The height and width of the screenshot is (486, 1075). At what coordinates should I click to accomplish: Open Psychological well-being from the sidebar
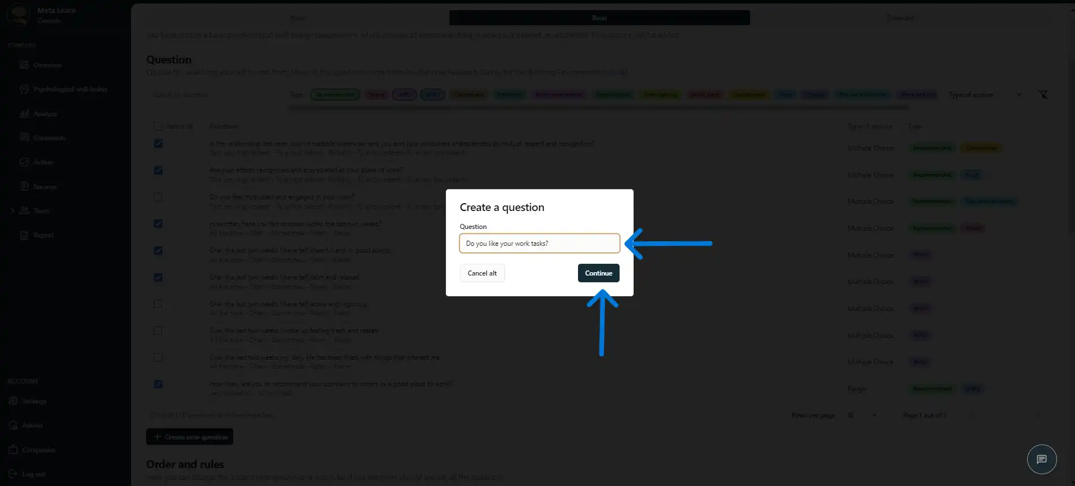(70, 89)
